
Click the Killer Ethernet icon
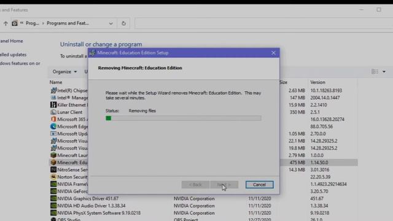pyautogui.click(x=53, y=105)
